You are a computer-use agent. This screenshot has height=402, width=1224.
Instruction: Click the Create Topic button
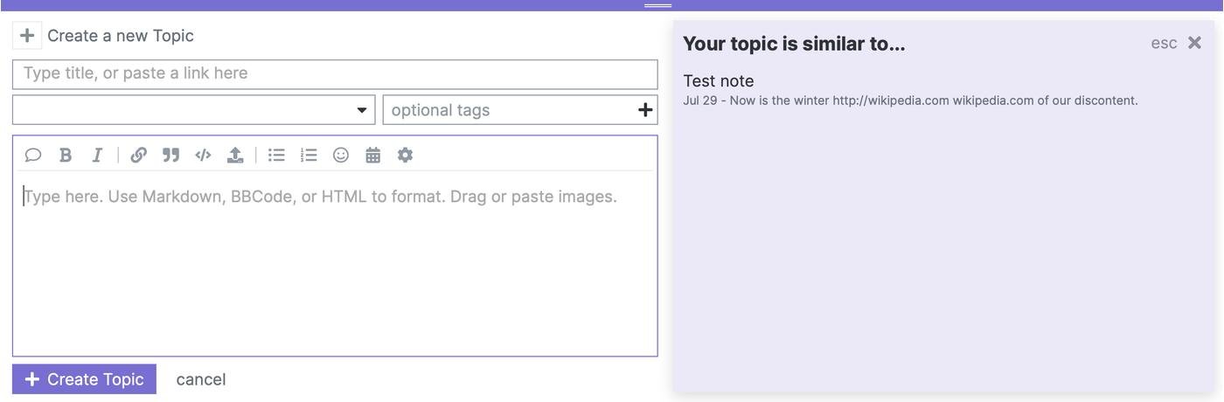(84, 379)
